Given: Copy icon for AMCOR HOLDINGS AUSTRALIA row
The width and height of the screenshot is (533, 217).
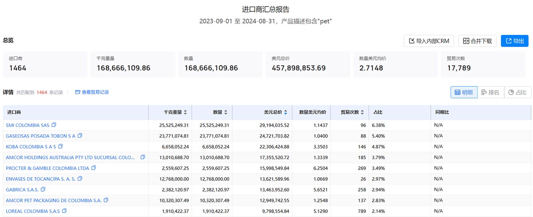Looking at the screenshot, I should click(143, 157).
